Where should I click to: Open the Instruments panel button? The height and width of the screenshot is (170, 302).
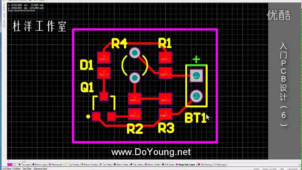click(x=292, y=169)
